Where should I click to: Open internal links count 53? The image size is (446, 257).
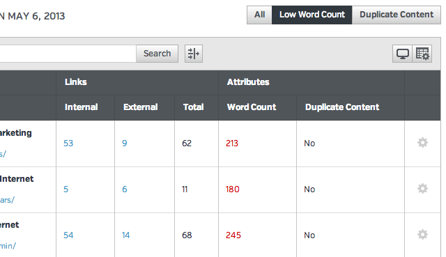click(68, 143)
